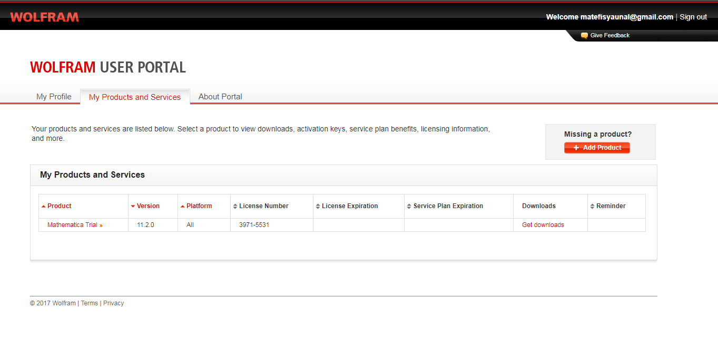
Task: Click the descending sort arrow on Version column
Action: click(133, 206)
